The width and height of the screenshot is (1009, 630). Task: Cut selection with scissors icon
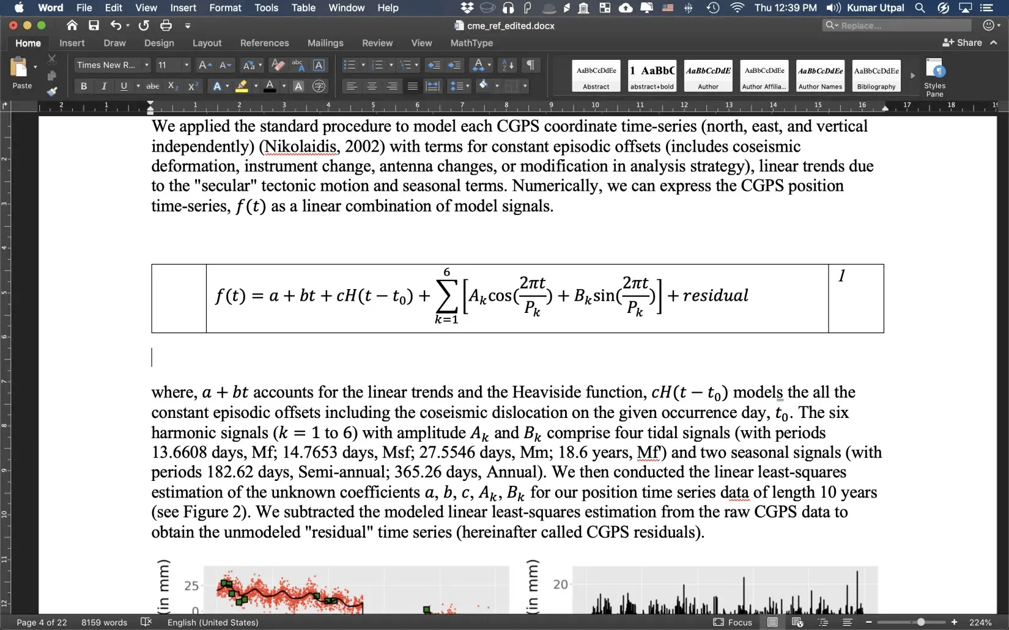click(x=52, y=59)
